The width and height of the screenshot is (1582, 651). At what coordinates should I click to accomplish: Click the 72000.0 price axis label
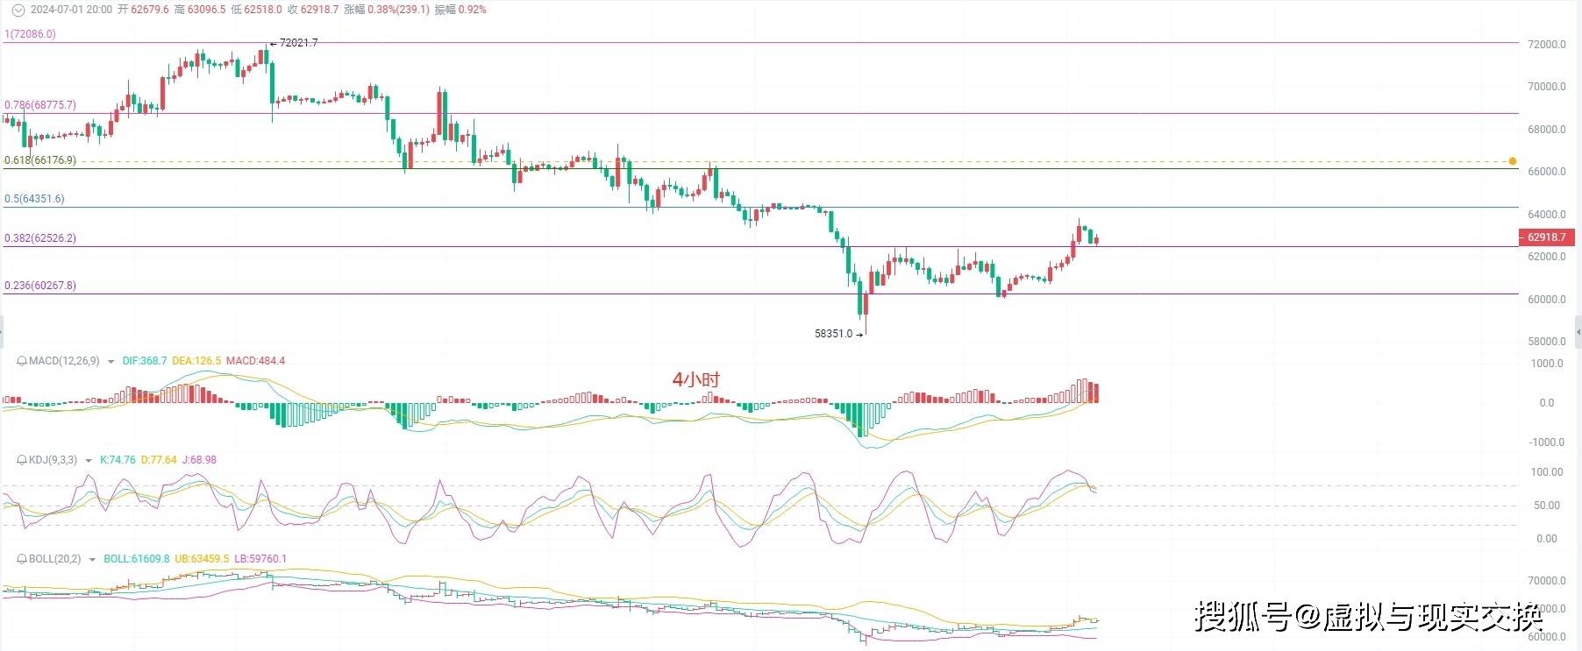(1547, 45)
